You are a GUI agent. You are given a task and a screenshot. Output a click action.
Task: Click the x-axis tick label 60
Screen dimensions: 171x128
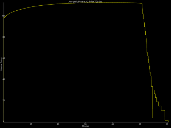pyautogui.click(x=167, y=124)
